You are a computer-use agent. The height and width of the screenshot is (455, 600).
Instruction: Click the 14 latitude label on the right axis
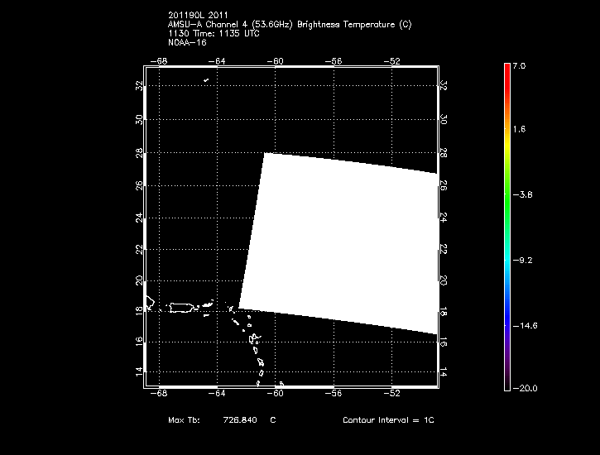pyautogui.click(x=444, y=371)
